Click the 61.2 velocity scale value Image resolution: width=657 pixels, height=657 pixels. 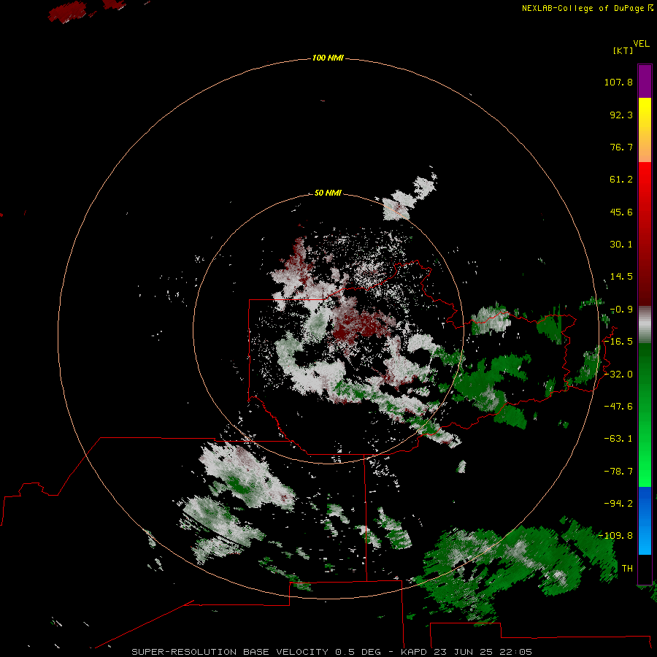point(621,180)
